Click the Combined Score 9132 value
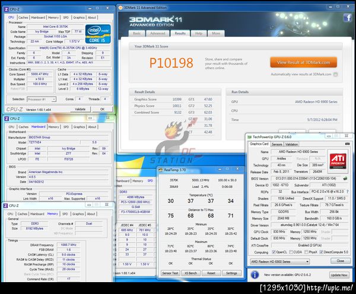 177,113
